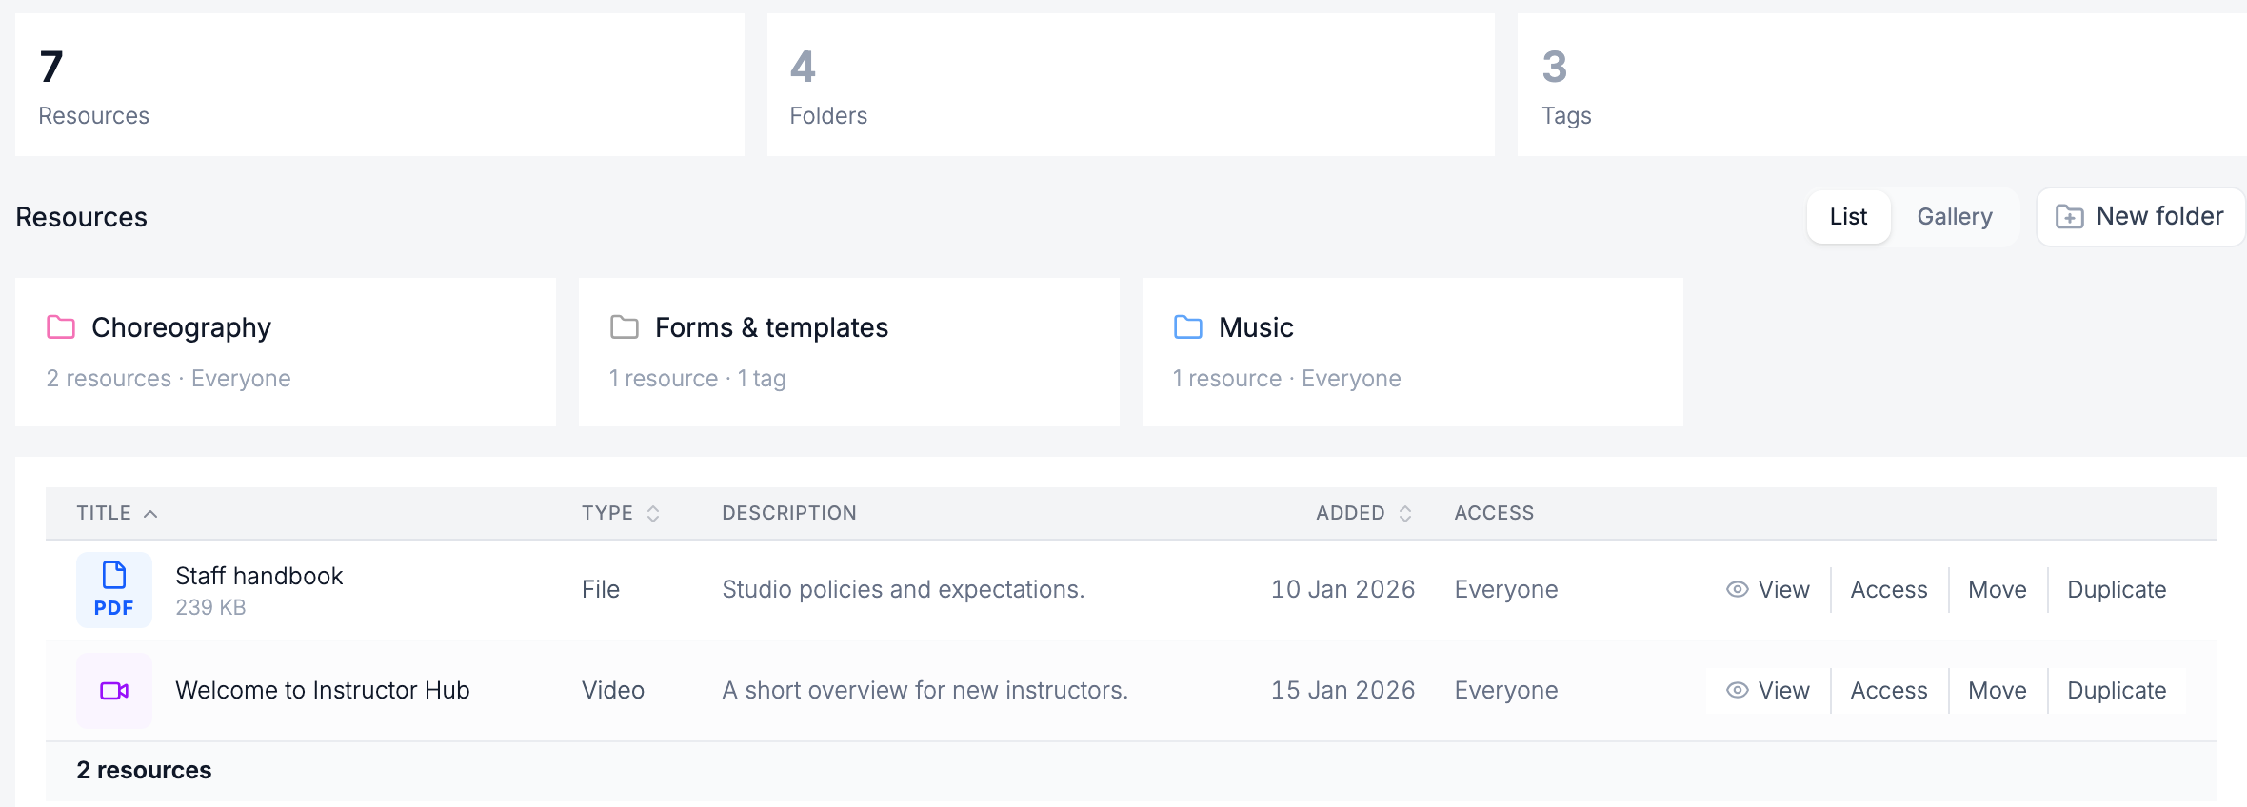Sort the table by Title column
The width and height of the screenshot is (2247, 807).
(x=117, y=513)
